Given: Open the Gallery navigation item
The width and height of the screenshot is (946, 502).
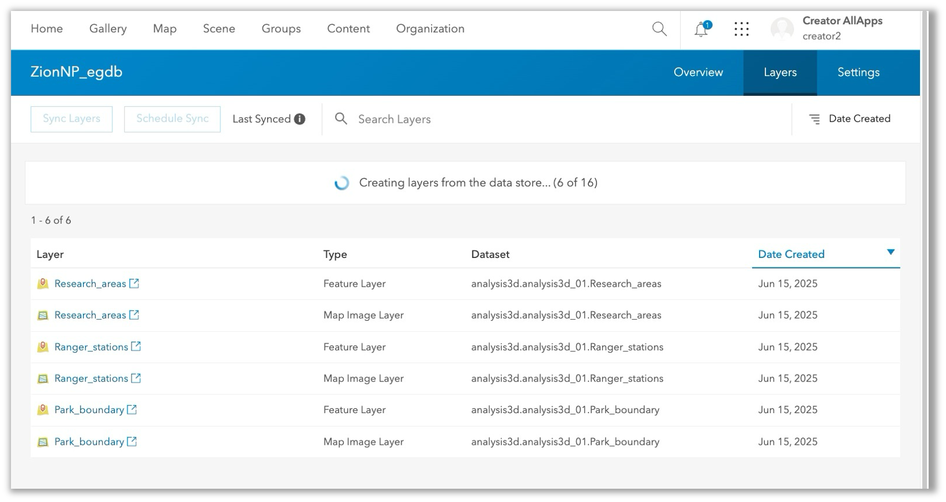Looking at the screenshot, I should click(108, 29).
